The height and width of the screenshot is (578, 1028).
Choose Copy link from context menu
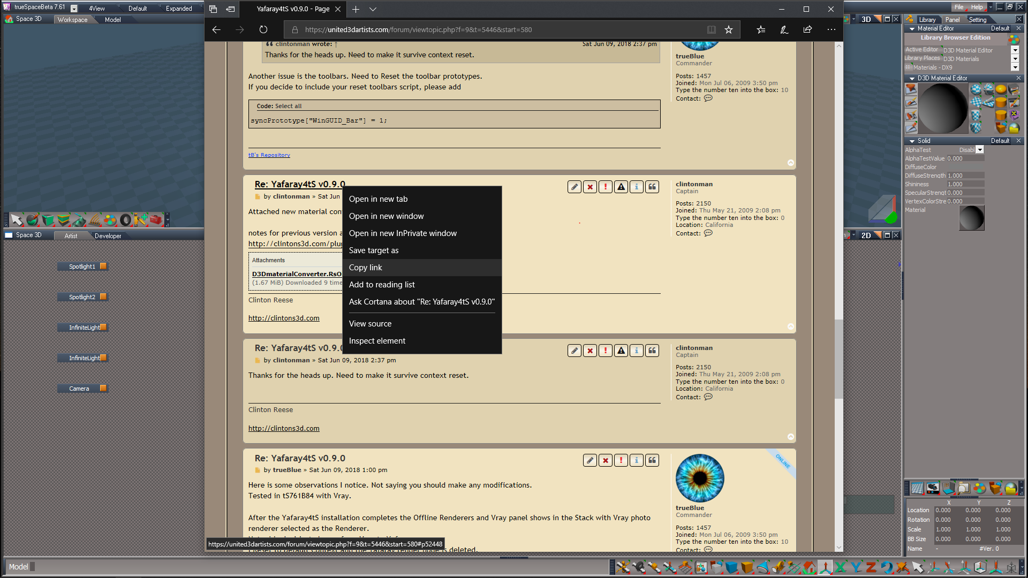[x=422, y=268]
